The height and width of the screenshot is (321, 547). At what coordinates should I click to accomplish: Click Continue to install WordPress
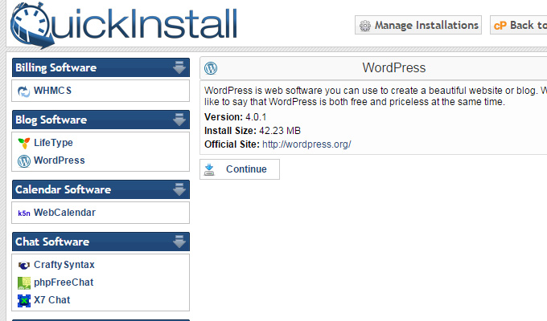tap(240, 169)
